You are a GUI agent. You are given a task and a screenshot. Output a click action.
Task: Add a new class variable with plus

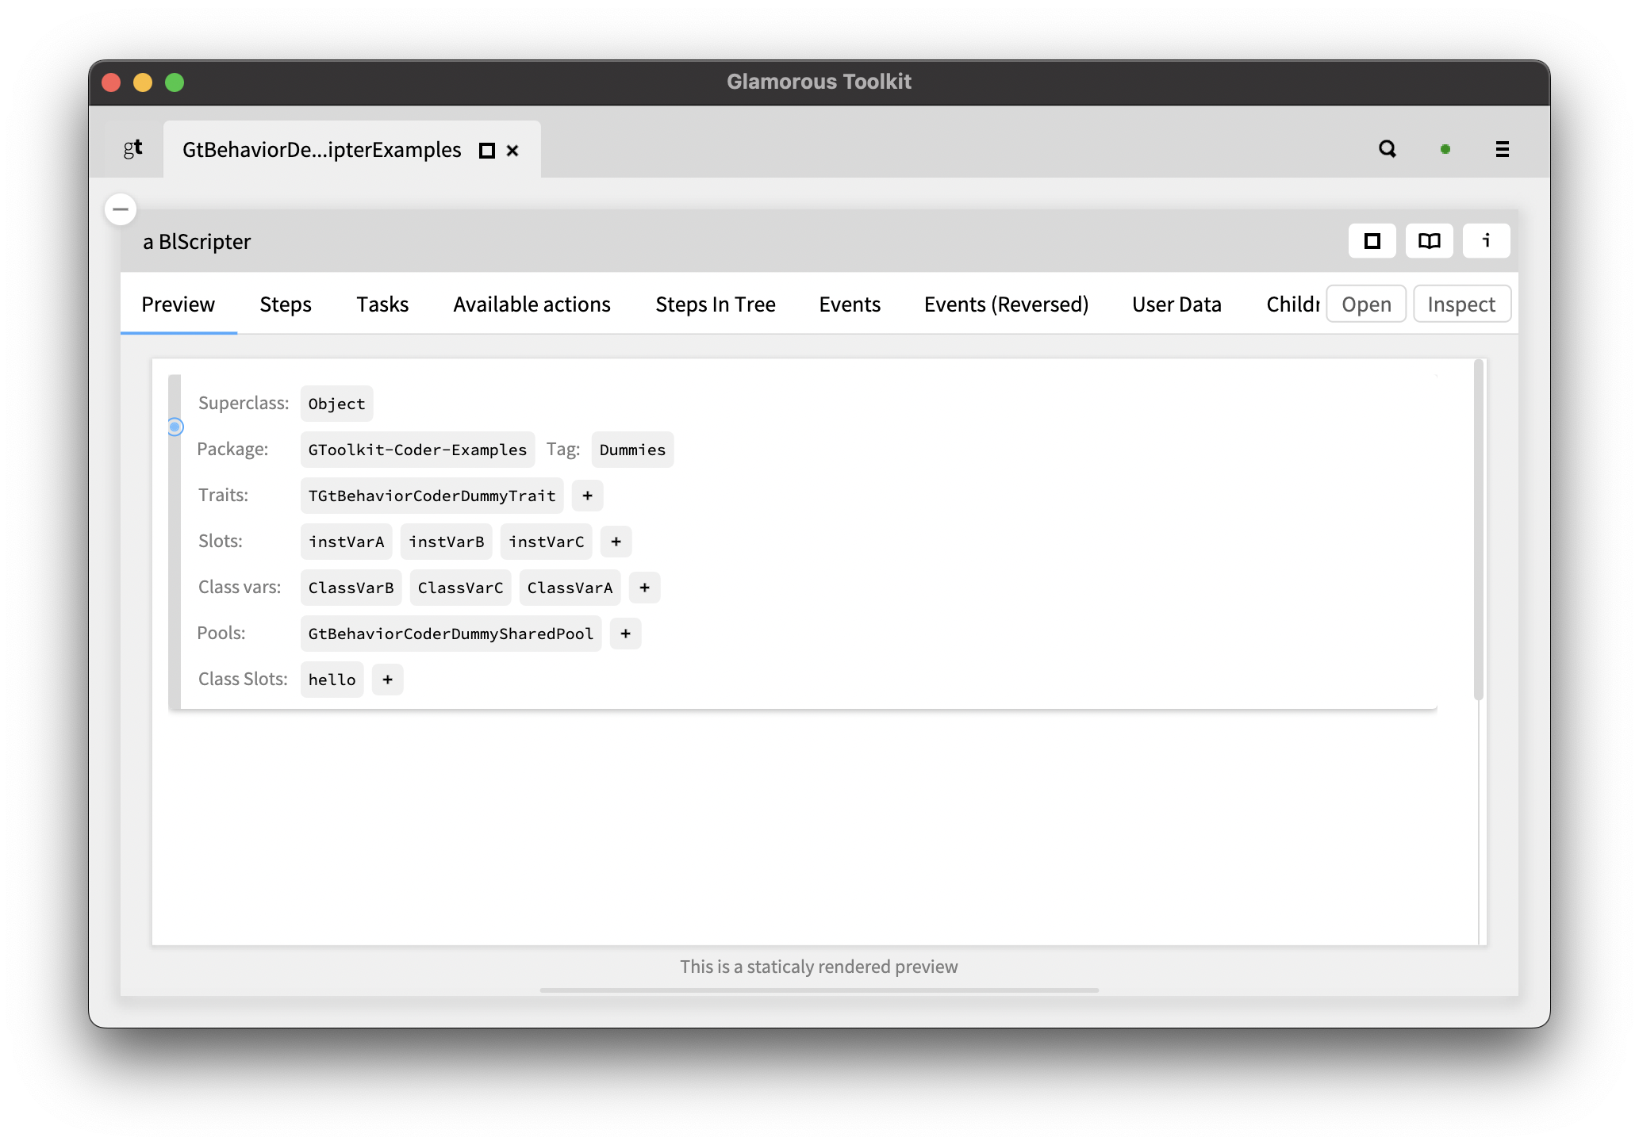coord(644,587)
